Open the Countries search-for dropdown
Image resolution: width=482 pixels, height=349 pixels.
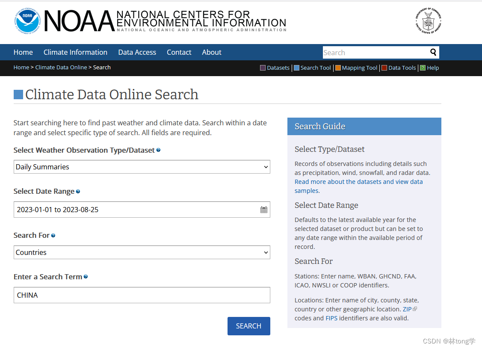pyautogui.click(x=142, y=252)
